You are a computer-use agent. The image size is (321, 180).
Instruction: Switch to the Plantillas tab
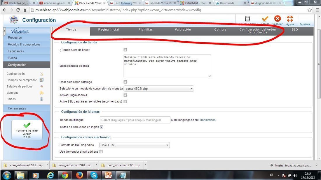pos(146,29)
